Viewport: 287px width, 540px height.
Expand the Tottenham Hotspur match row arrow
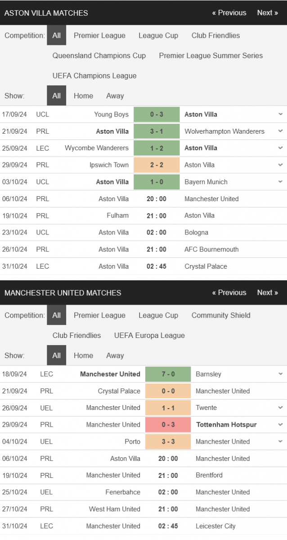click(x=280, y=424)
